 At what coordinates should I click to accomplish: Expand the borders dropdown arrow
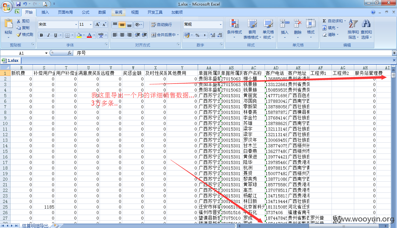tap(73, 35)
